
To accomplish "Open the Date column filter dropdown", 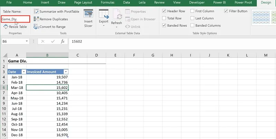I will [x=23, y=72].
